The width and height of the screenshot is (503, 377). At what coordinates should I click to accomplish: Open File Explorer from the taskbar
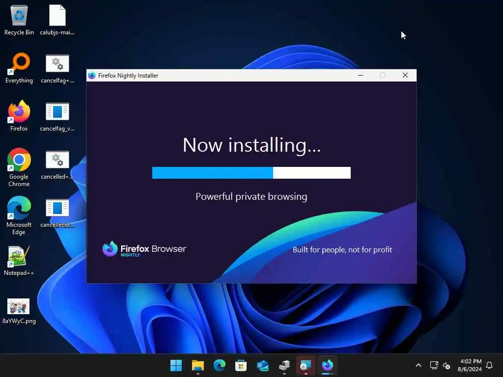coord(197,365)
